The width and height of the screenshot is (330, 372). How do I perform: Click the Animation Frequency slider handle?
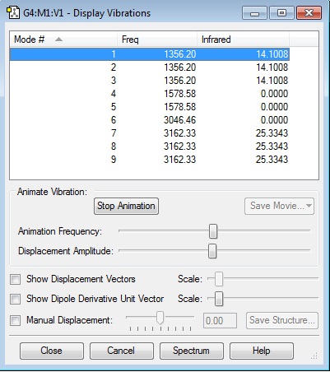click(x=213, y=231)
